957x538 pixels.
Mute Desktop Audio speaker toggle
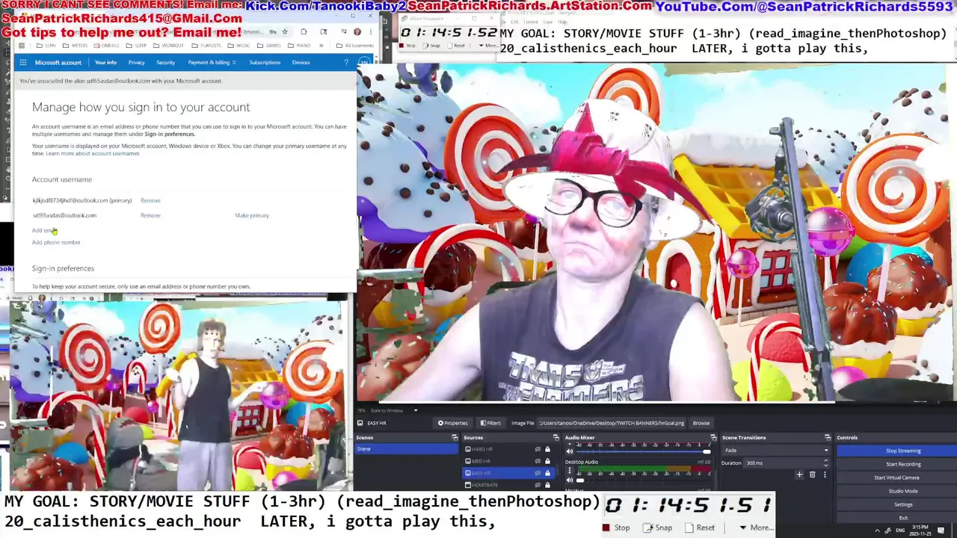570,480
